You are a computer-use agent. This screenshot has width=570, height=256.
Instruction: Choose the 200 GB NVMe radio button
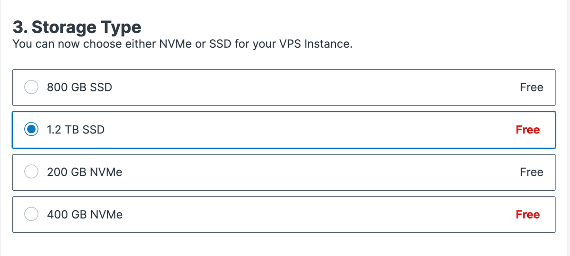tap(31, 172)
